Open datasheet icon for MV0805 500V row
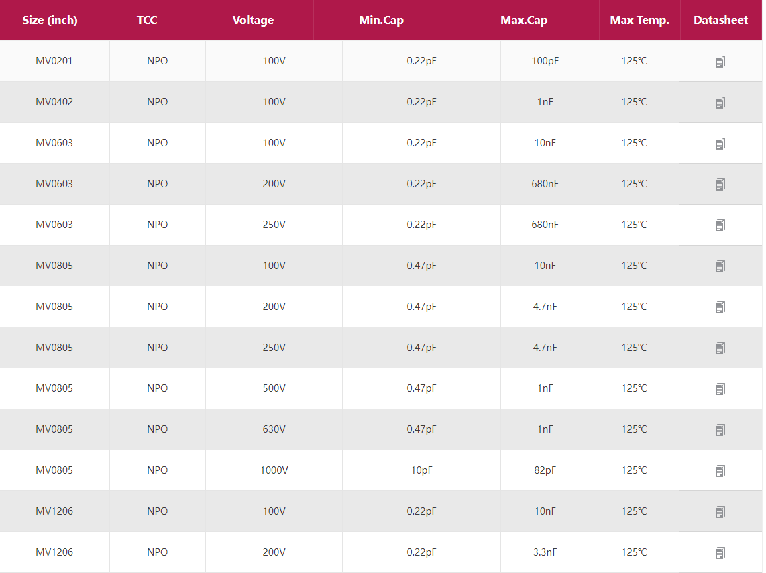This screenshot has height=573, width=766. (x=720, y=389)
